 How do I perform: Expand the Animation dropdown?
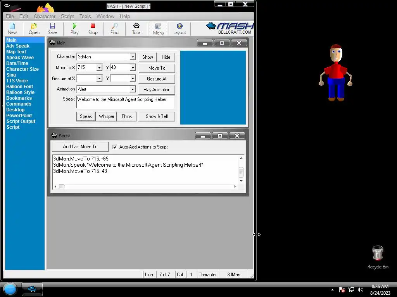tap(133, 89)
